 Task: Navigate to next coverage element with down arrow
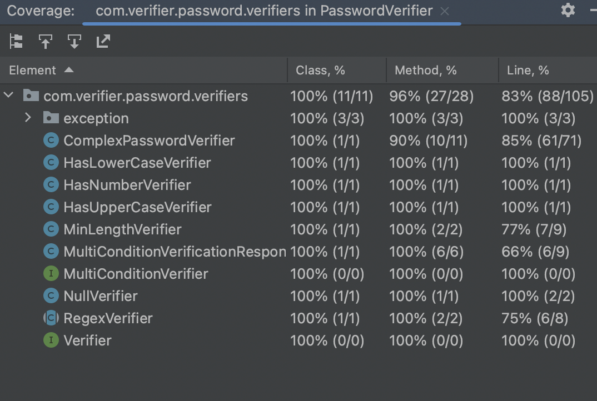74,41
